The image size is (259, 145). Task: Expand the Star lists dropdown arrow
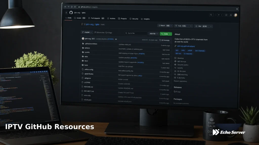coord(211,26)
